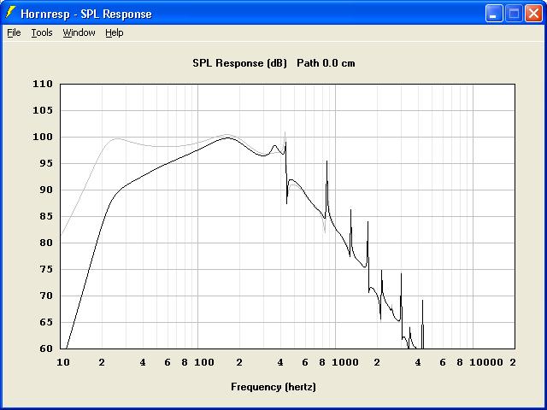Click the 'Frequency (hertz)' axis label
547x410 pixels.
(273, 387)
